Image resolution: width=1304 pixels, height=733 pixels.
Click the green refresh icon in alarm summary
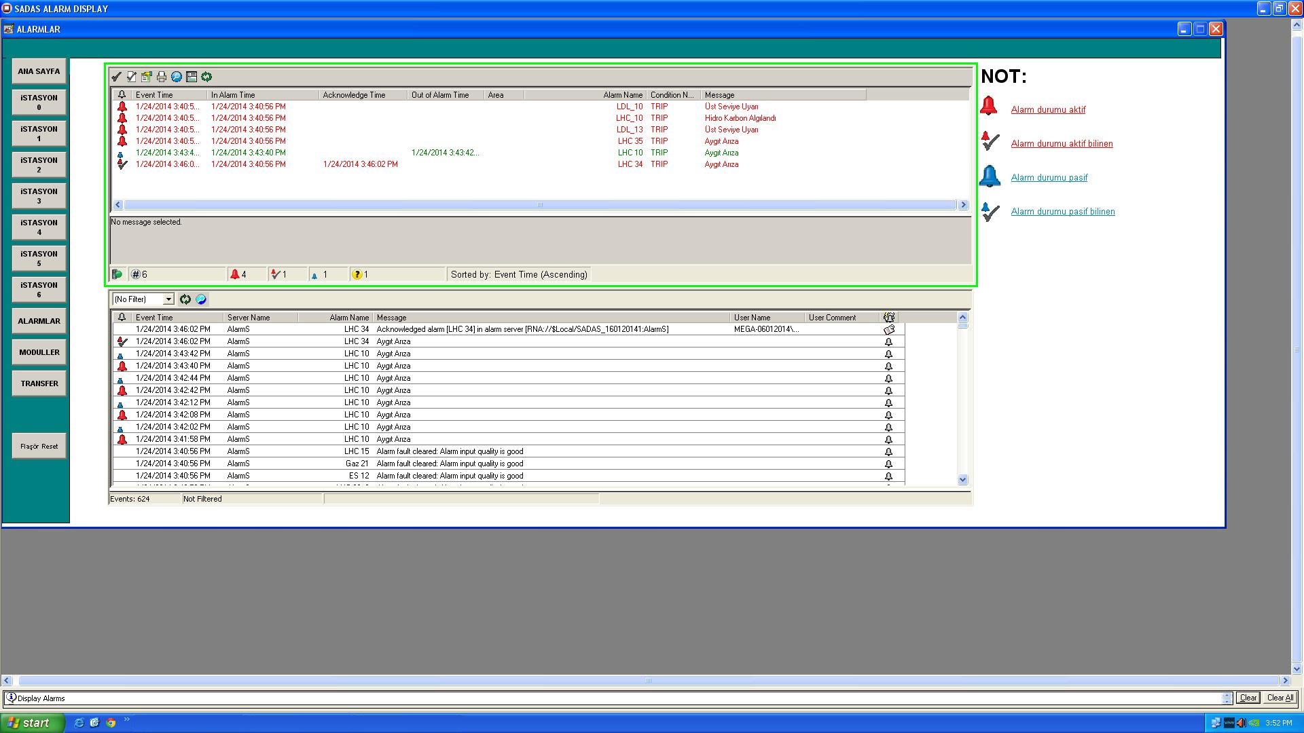206,77
